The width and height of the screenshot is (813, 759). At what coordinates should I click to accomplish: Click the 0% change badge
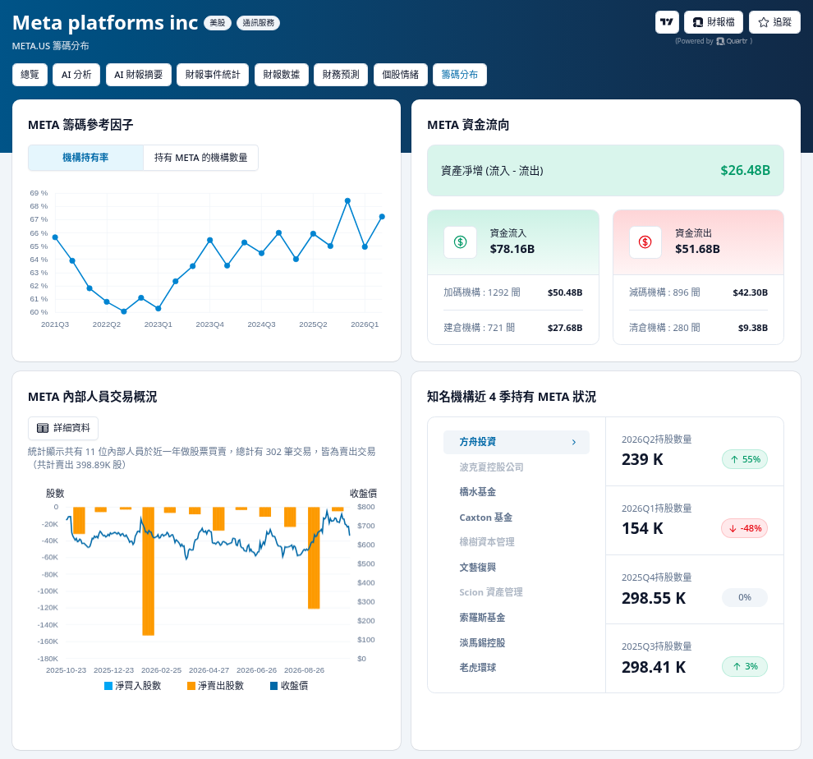click(745, 597)
